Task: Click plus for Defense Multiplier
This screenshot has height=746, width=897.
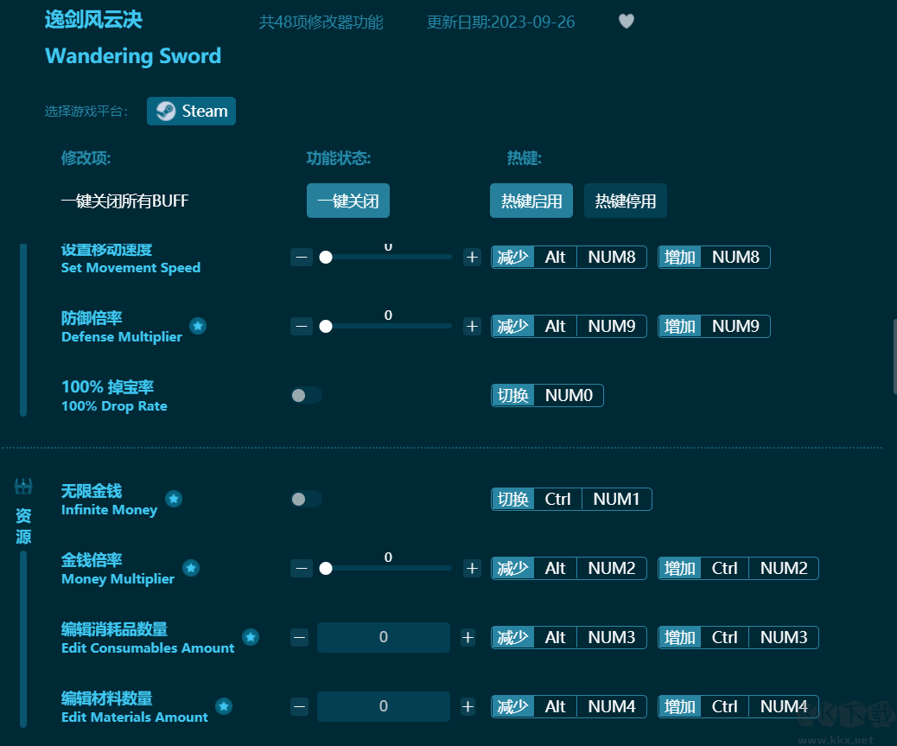Action: point(472,326)
